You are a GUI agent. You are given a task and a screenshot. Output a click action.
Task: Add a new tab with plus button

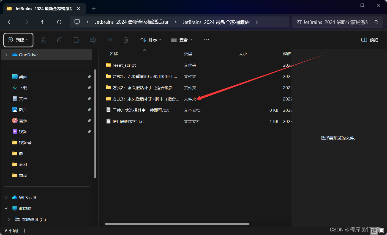[94, 9]
